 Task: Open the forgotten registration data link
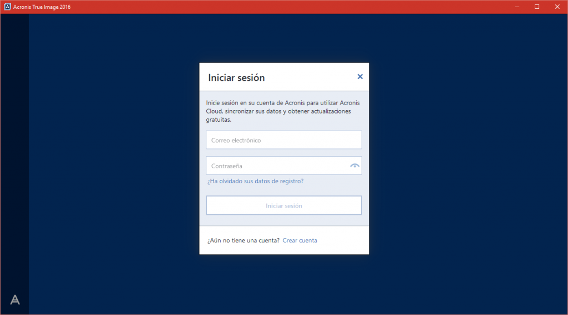(255, 181)
